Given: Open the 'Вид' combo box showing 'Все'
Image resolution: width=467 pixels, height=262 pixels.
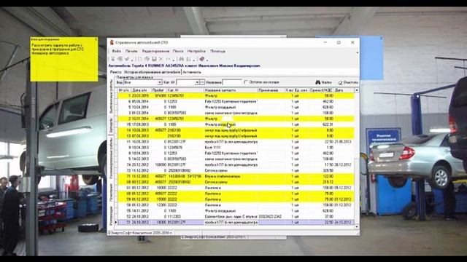Looking at the screenshot, I should (x=143, y=82).
